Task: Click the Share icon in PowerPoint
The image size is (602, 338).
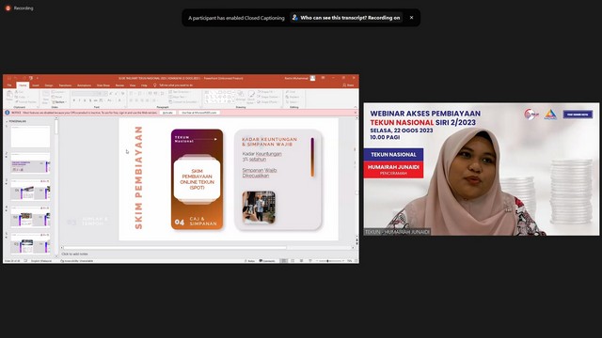Action: pos(349,85)
